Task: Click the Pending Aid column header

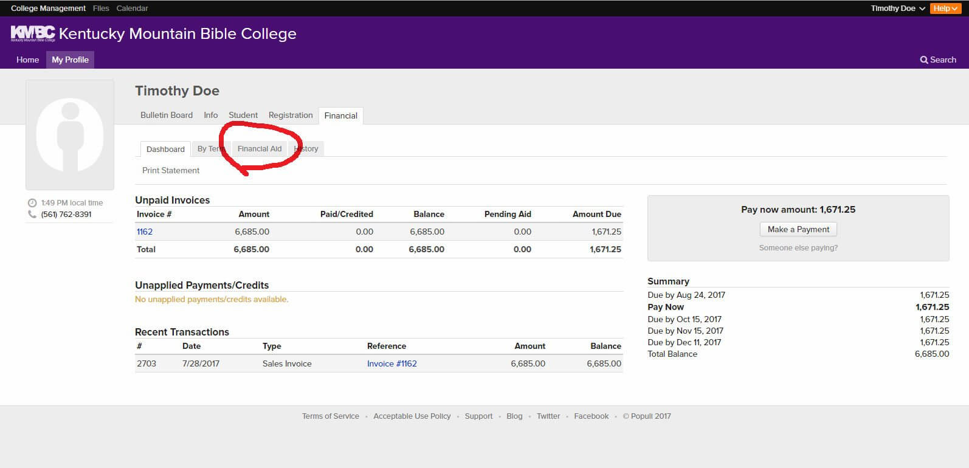Action: [508, 214]
